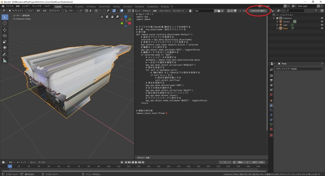The image size is (325, 176).
Task: Open the pivot point dropdown
Action: coord(81,11)
